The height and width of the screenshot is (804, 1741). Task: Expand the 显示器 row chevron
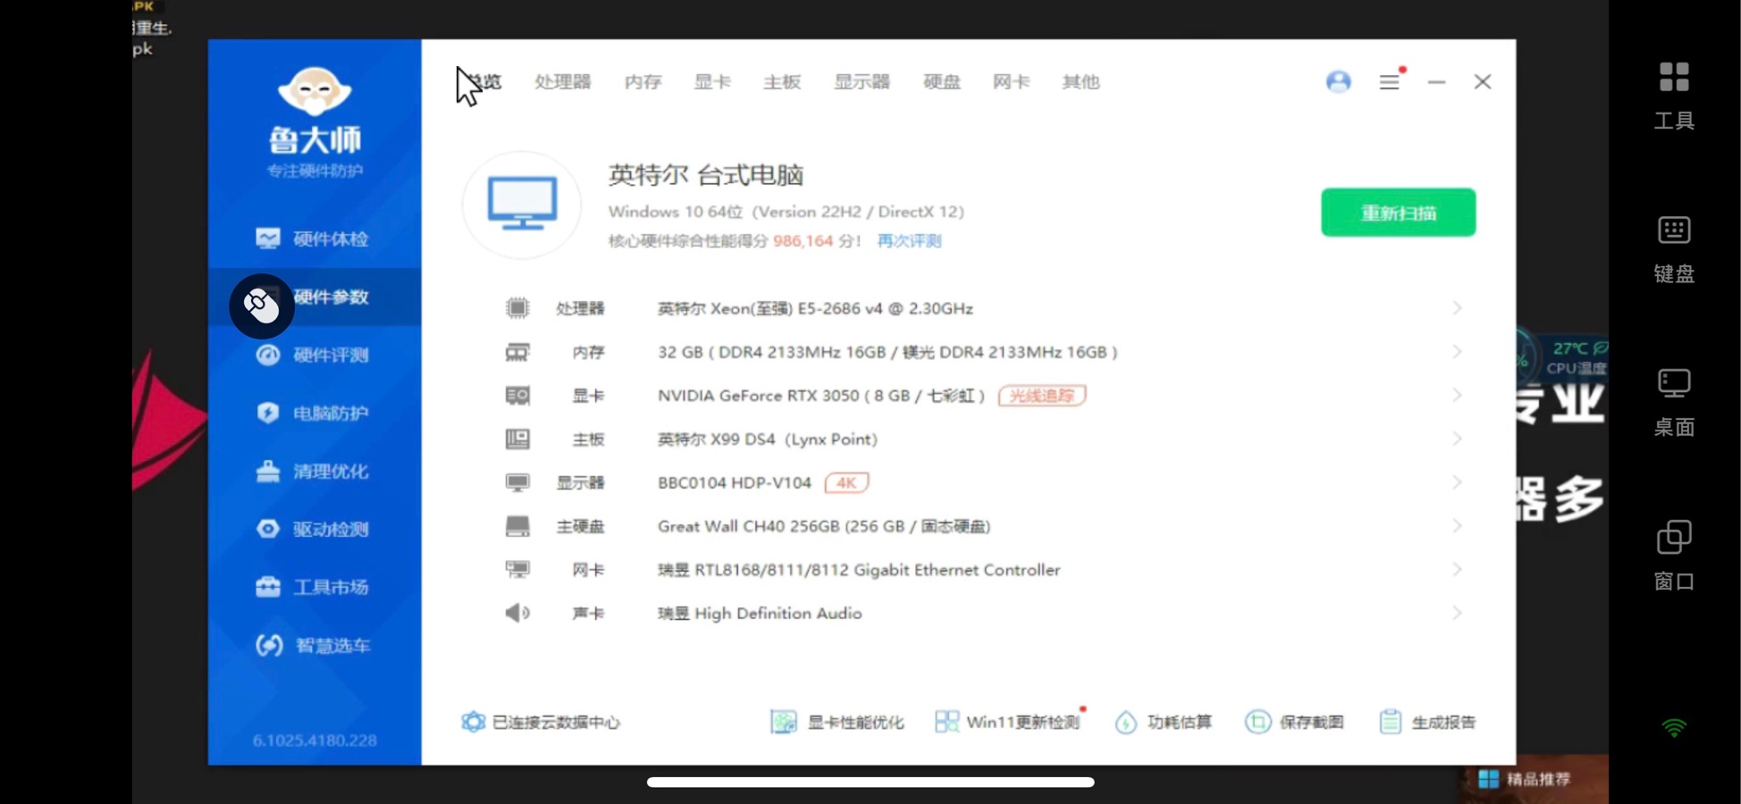pos(1457,483)
